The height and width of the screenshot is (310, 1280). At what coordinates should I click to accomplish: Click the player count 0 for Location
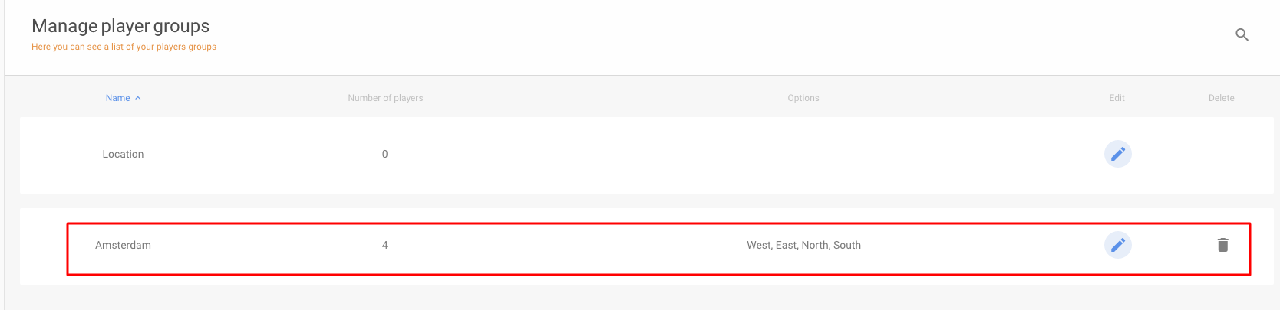(384, 154)
